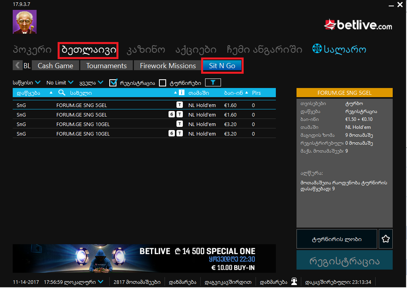407x289 pixels.
Task: Click the large რეგისტრაცია register button
Action: click(345, 260)
